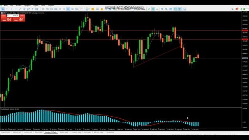Increase lot volume with right arrow
249x140 pixels.
[x=18, y=16]
